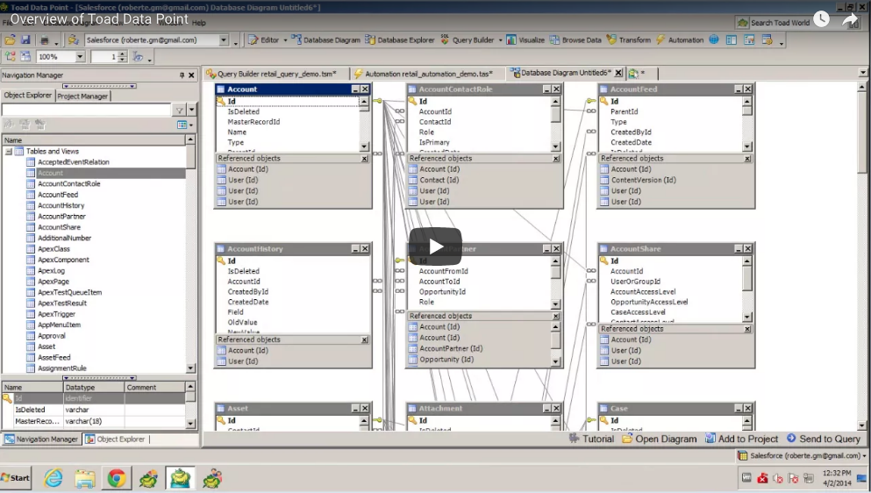This screenshot has height=493, width=871.
Task: Open the Database Diagram tool
Action: [325, 40]
